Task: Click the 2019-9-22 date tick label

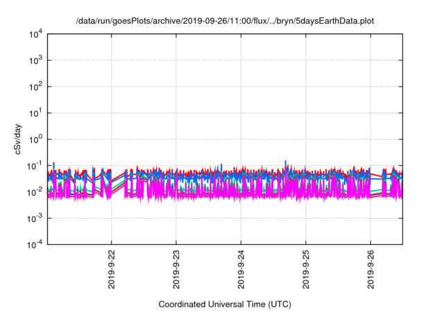Action: pyautogui.click(x=111, y=269)
